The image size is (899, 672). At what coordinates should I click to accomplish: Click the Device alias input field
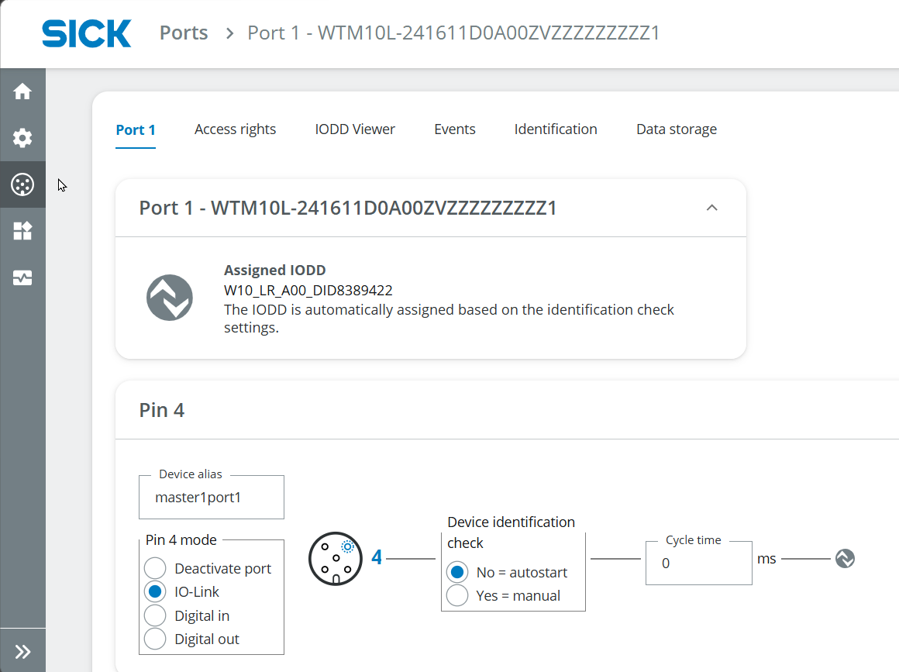212,497
